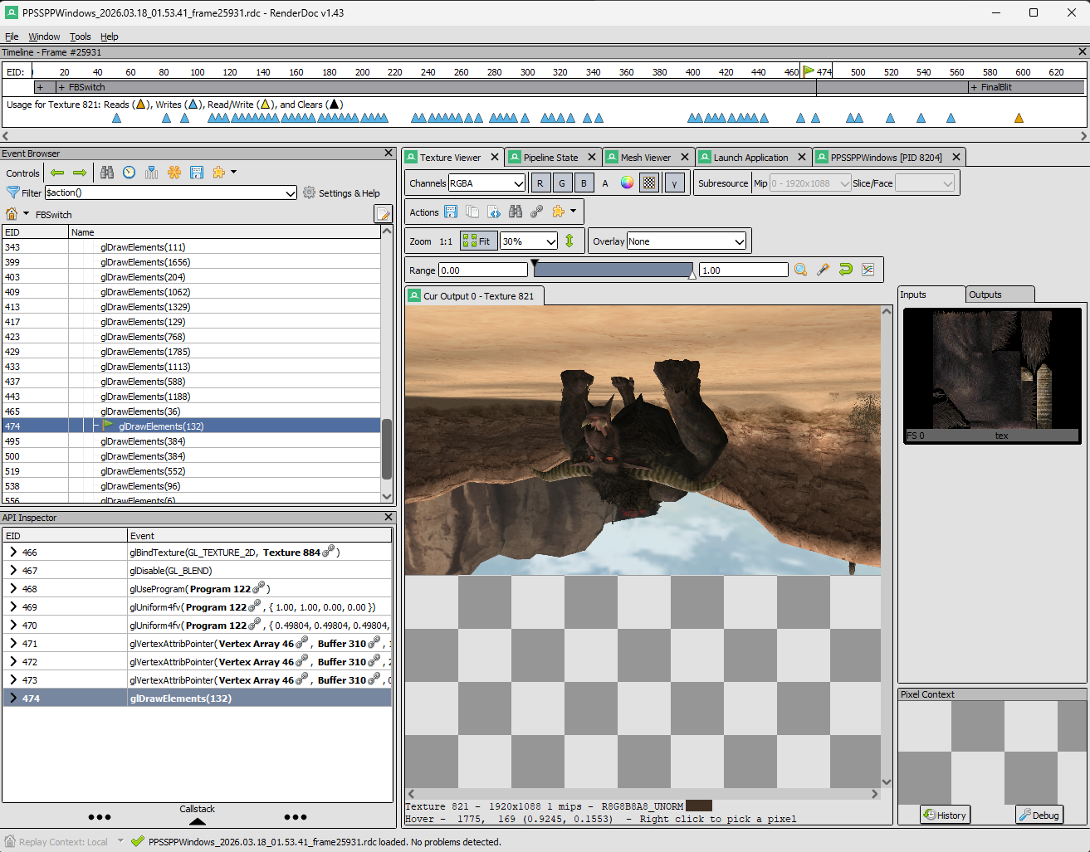Click the Debug button in Pixel Context
1090x852 pixels.
(x=1039, y=815)
